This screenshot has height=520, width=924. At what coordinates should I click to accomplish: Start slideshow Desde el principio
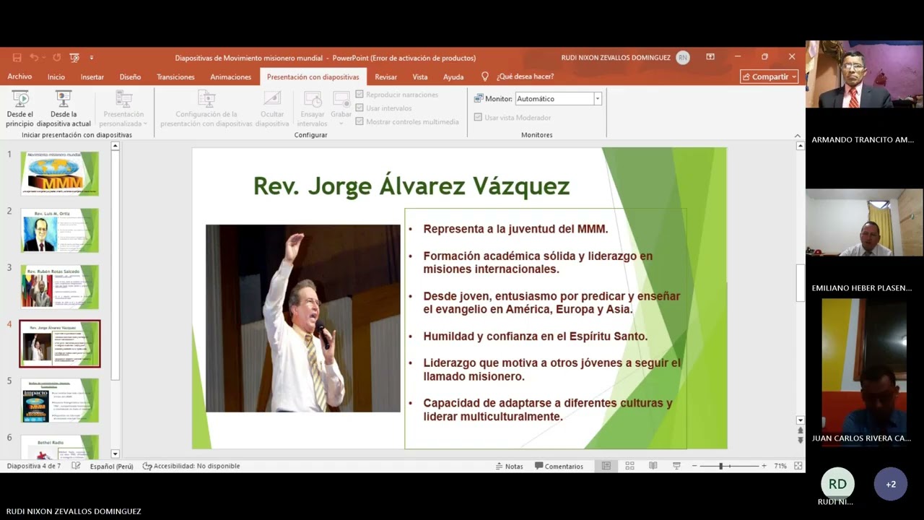pyautogui.click(x=20, y=109)
